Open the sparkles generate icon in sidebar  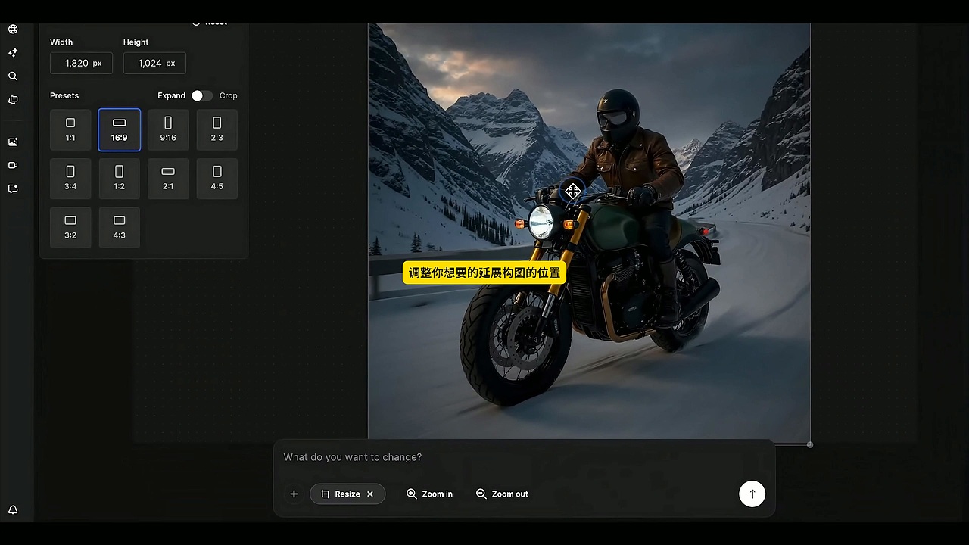(13, 53)
